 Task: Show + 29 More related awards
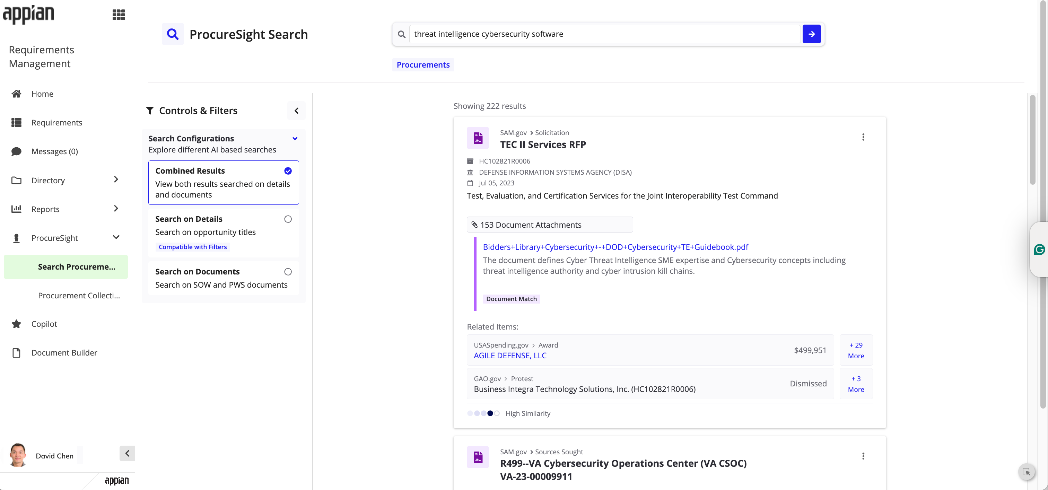click(856, 350)
